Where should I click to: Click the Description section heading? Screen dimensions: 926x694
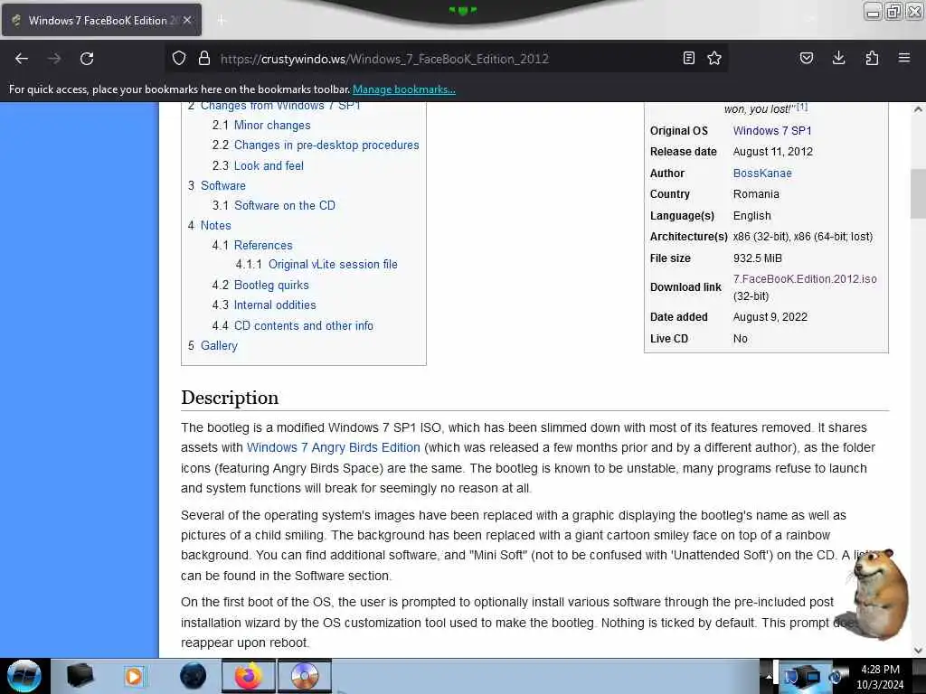tap(230, 398)
